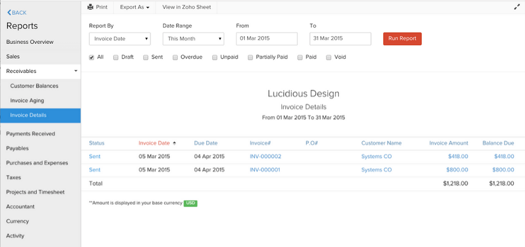Collapse the Receivables section arrow

pyautogui.click(x=76, y=71)
